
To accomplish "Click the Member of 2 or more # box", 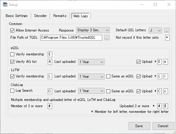I will [50, 106].
